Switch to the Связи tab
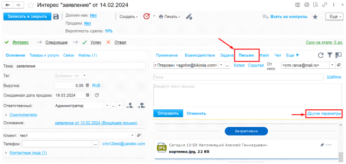Image resolution: width=346 pixels, height=164 pixels. point(68,55)
